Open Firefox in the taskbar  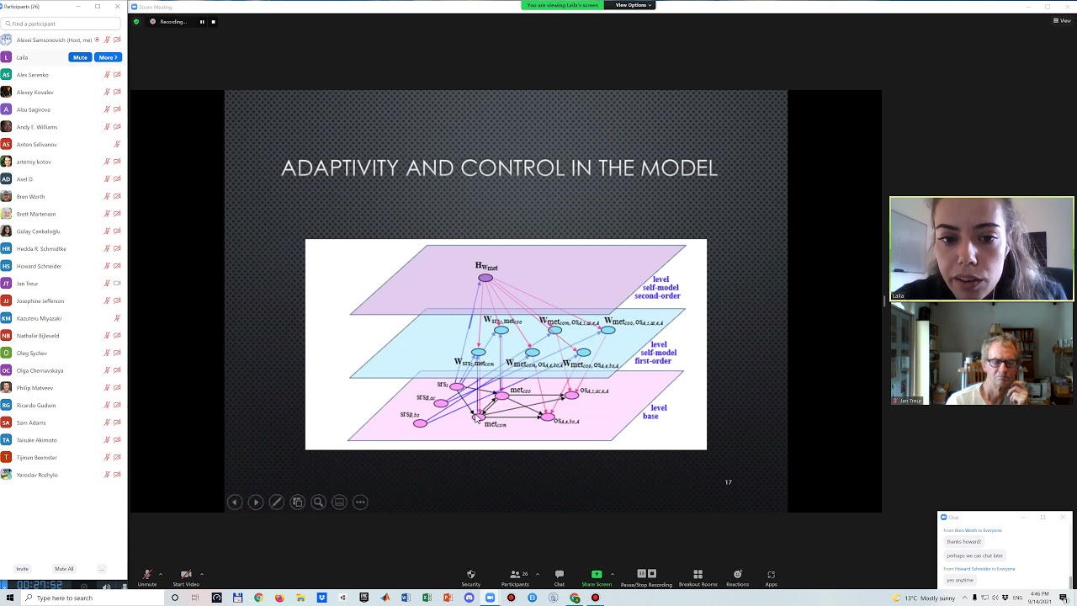279,598
